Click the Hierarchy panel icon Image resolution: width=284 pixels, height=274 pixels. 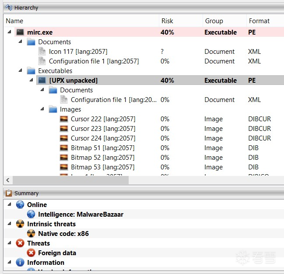8,7
